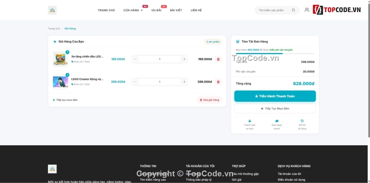Viewport: 370px width, 183px height.
Task: Click the cart icon beside Giỏ Hàng Của Bạn
Action: 55,42
